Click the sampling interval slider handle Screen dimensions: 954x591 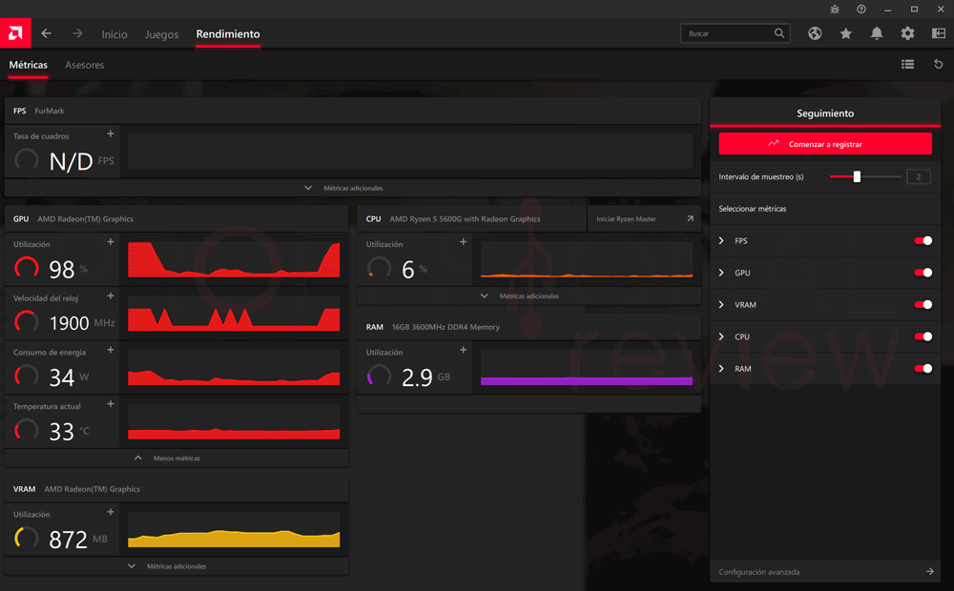pos(857,176)
